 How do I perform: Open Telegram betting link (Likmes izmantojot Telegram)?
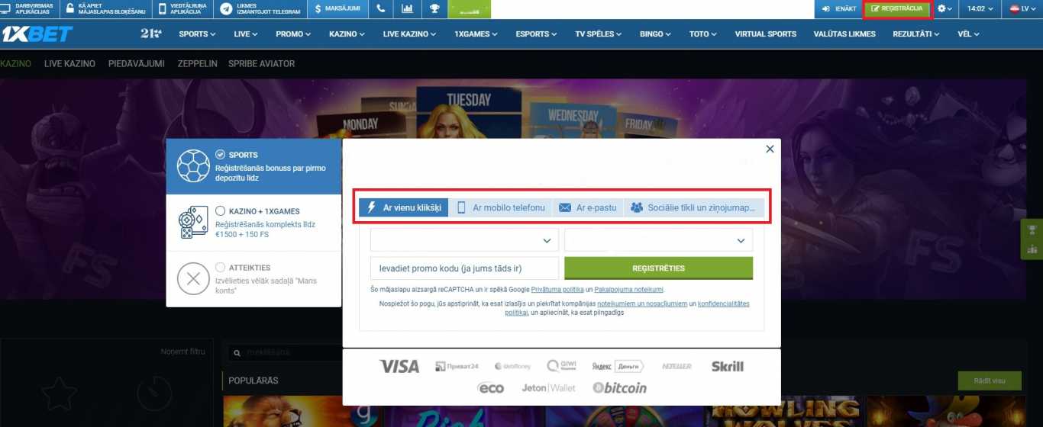click(260, 9)
